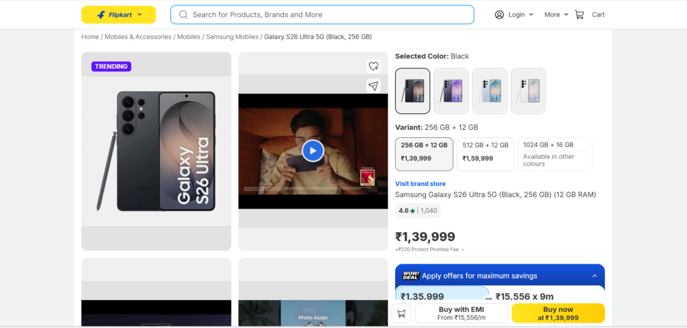Open Mobiles & Accessories breadcrumb
Viewport: 687px width, 328px height.
tap(138, 37)
